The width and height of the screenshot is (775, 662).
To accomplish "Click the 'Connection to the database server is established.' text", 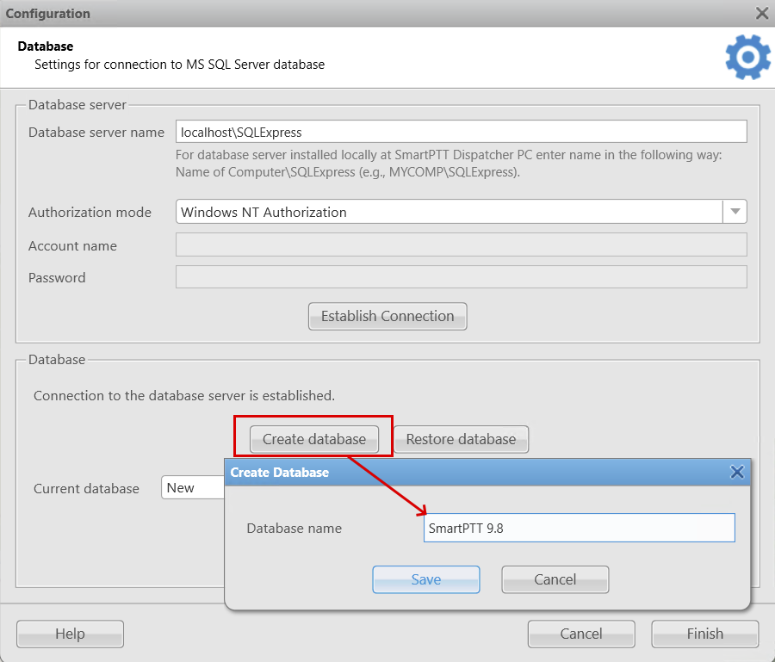I will [184, 396].
